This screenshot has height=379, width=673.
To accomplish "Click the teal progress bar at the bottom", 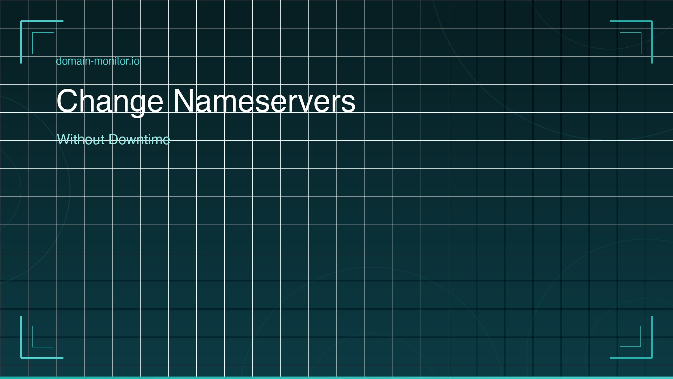I will tap(336, 378).
